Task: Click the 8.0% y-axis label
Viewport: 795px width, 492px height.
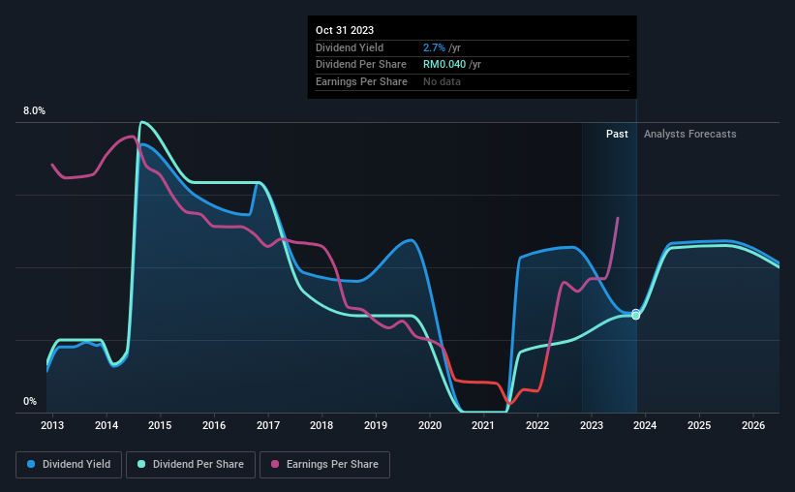Action: coord(35,111)
